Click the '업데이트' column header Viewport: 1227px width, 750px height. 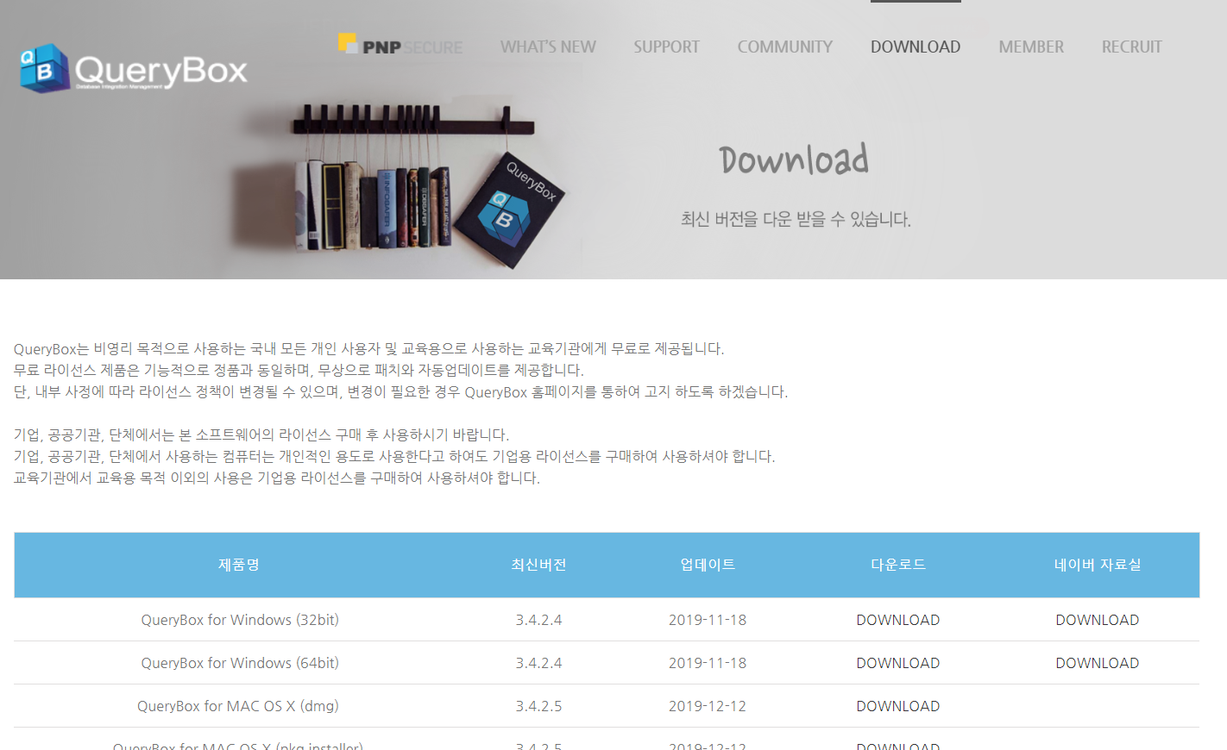point(708,565)
